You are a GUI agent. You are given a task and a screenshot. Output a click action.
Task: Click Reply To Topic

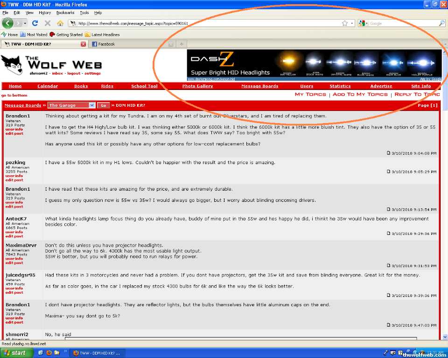point(417,94)
